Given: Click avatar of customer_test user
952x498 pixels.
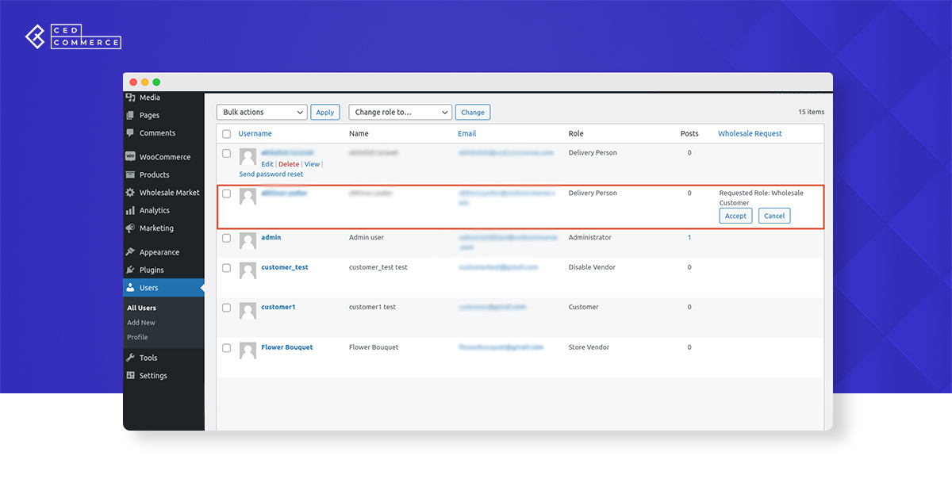Looking at the screenshot, I should [x=248, y=271].
